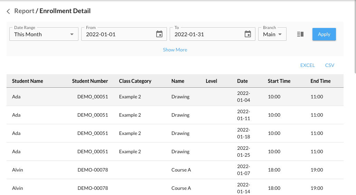This screenshot has height=195, width=356.
Task: Select Alvin's Course A row dated 2022-01-07
Action: (x=173, y=170)
